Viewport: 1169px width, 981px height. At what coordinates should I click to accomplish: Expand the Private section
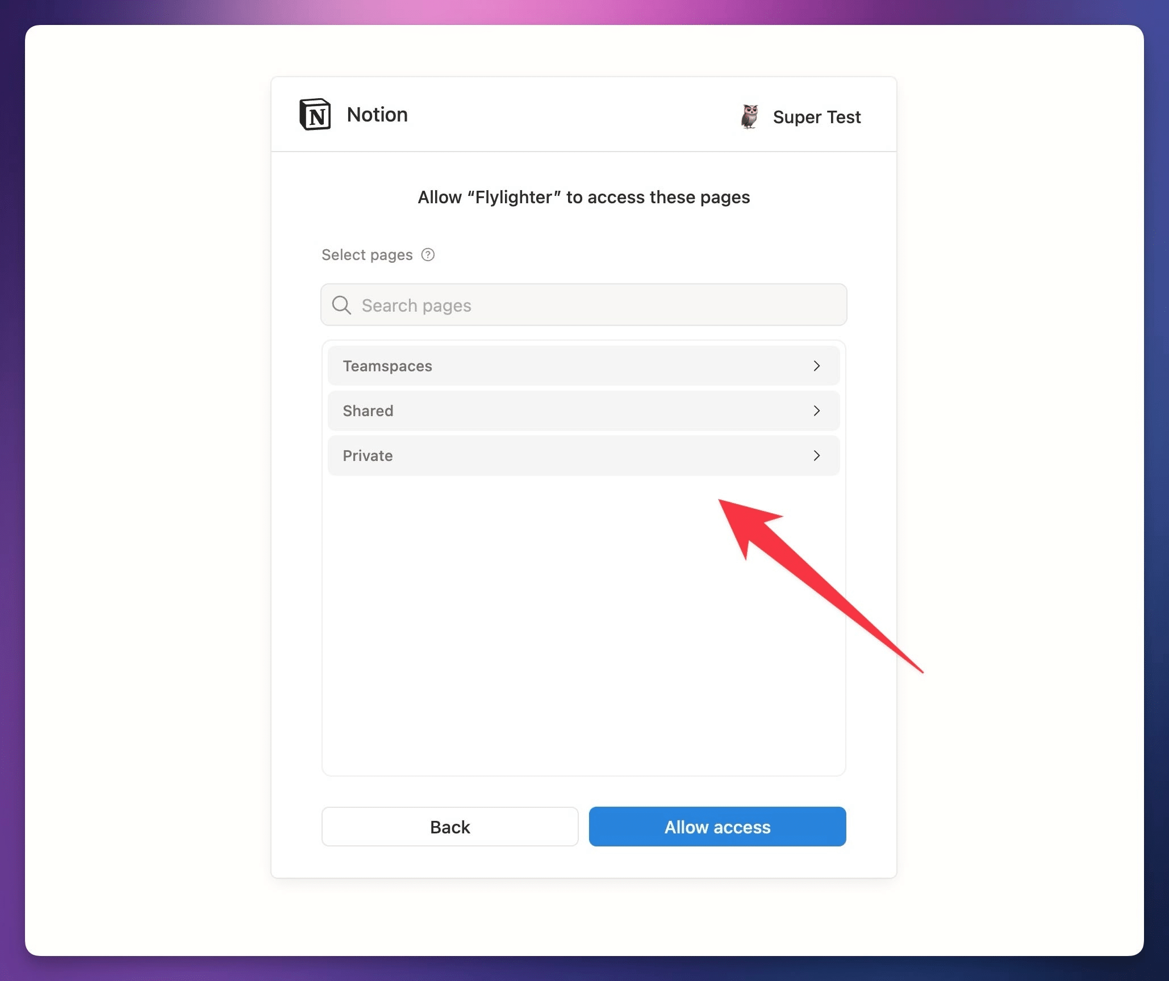(583, 455)
